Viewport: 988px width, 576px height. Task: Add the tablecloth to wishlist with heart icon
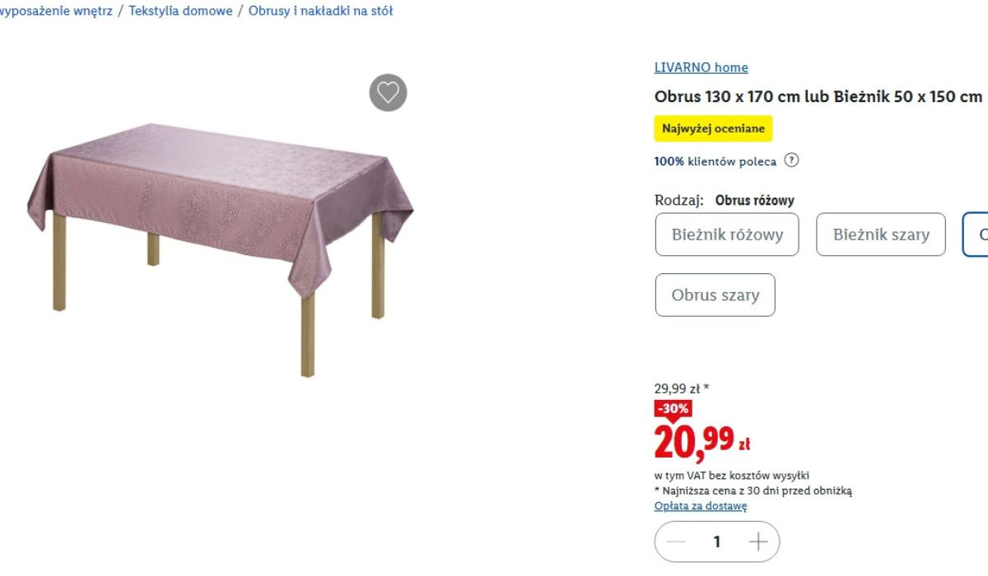pos(388,92)
